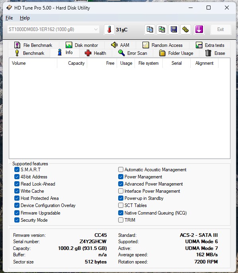This screenshot has width=238, height=273.
Task: Open the options gears icon
Action: click(x=185, y=29)
